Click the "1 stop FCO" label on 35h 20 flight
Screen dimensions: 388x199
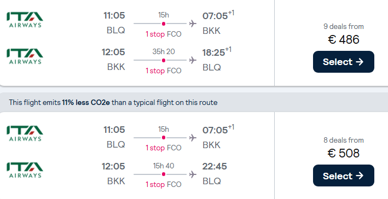[164, 71]
